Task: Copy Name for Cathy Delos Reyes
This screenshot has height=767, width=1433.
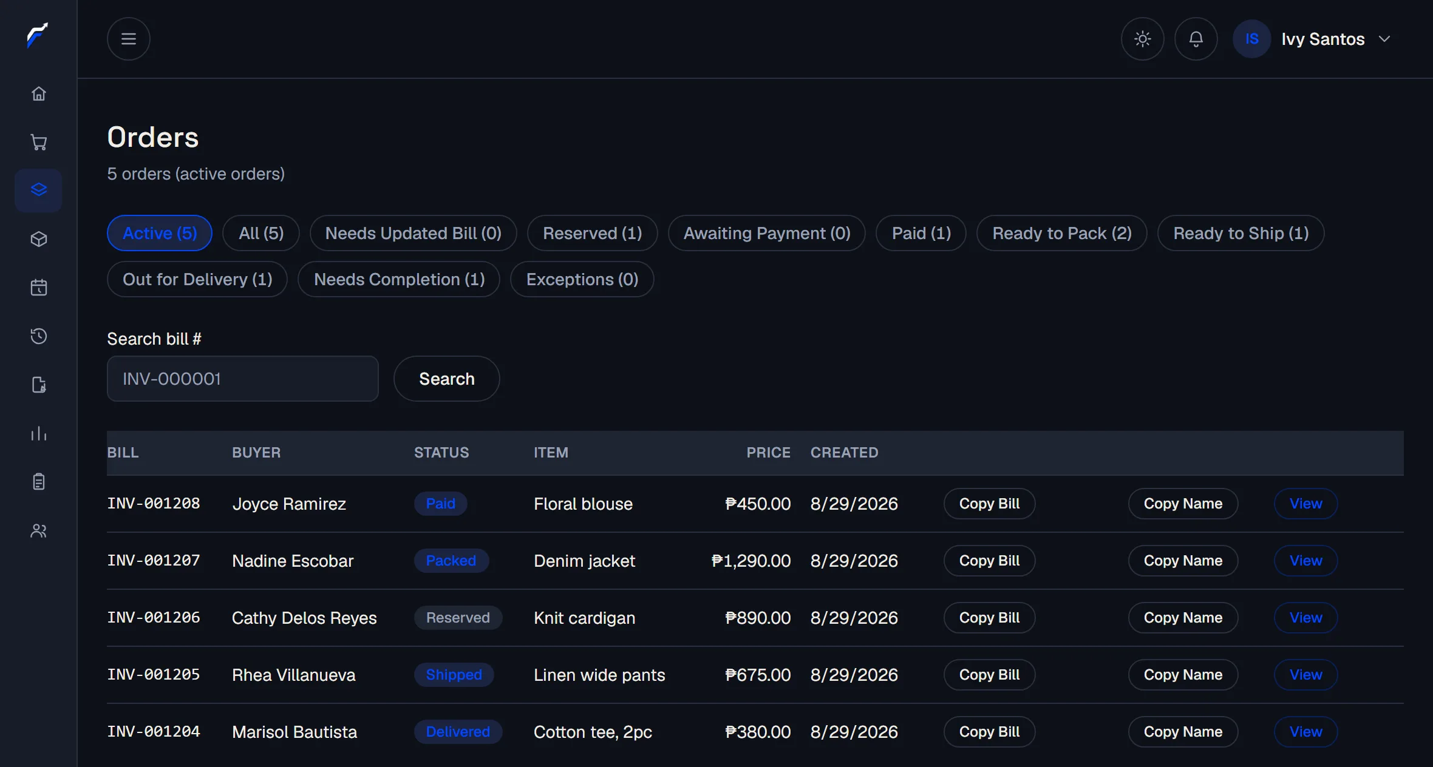Action: [1183, 618]
